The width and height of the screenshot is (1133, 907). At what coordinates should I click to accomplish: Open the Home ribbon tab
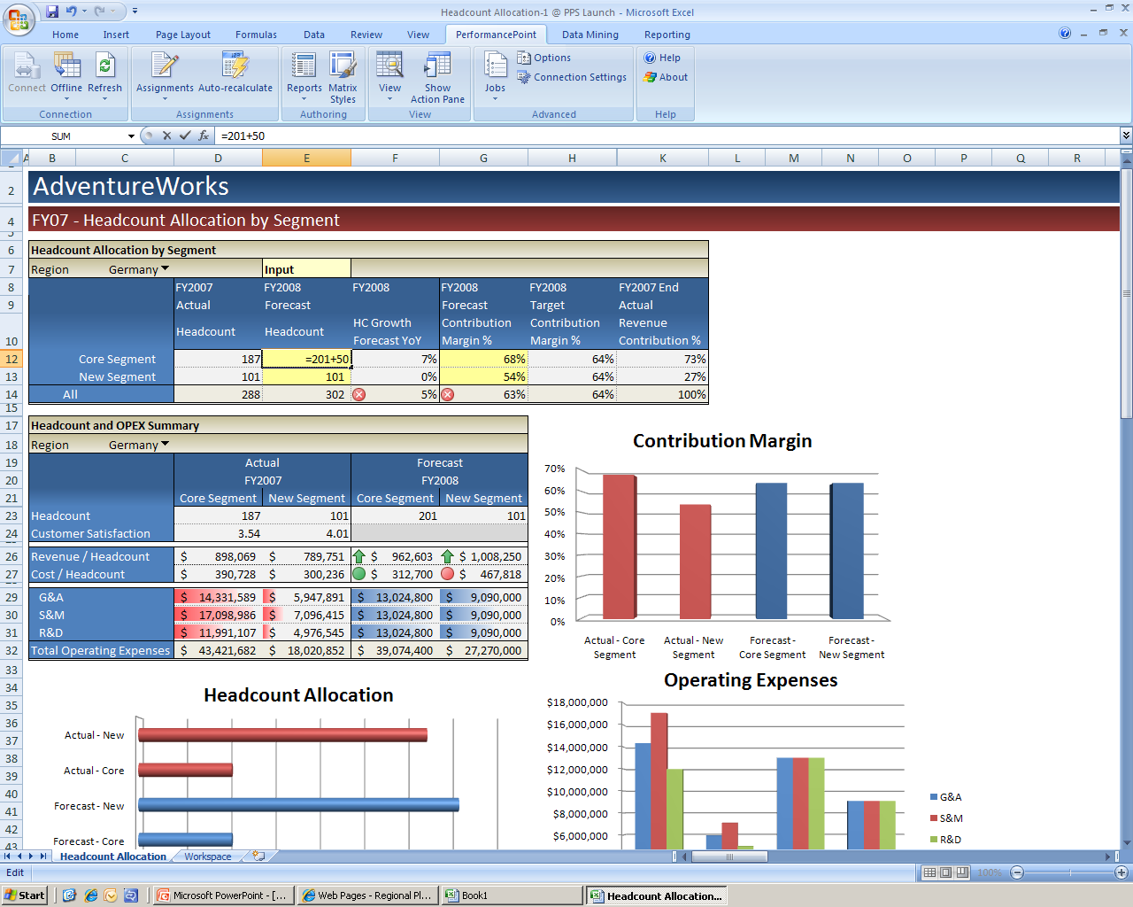click(66, 35)
